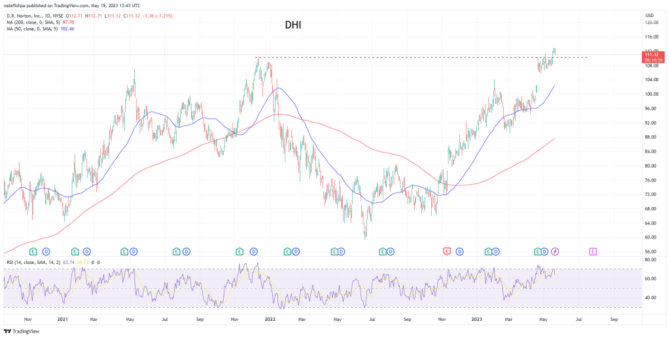This screenshot has width=670, height=338.
Task: Click the natefishpa published header text
Action: point(72,5)
